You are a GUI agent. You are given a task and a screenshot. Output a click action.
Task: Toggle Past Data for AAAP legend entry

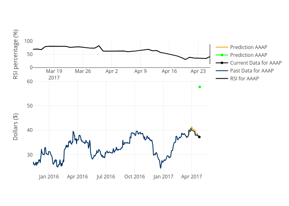pyautogui.click(x=251, y=70)
